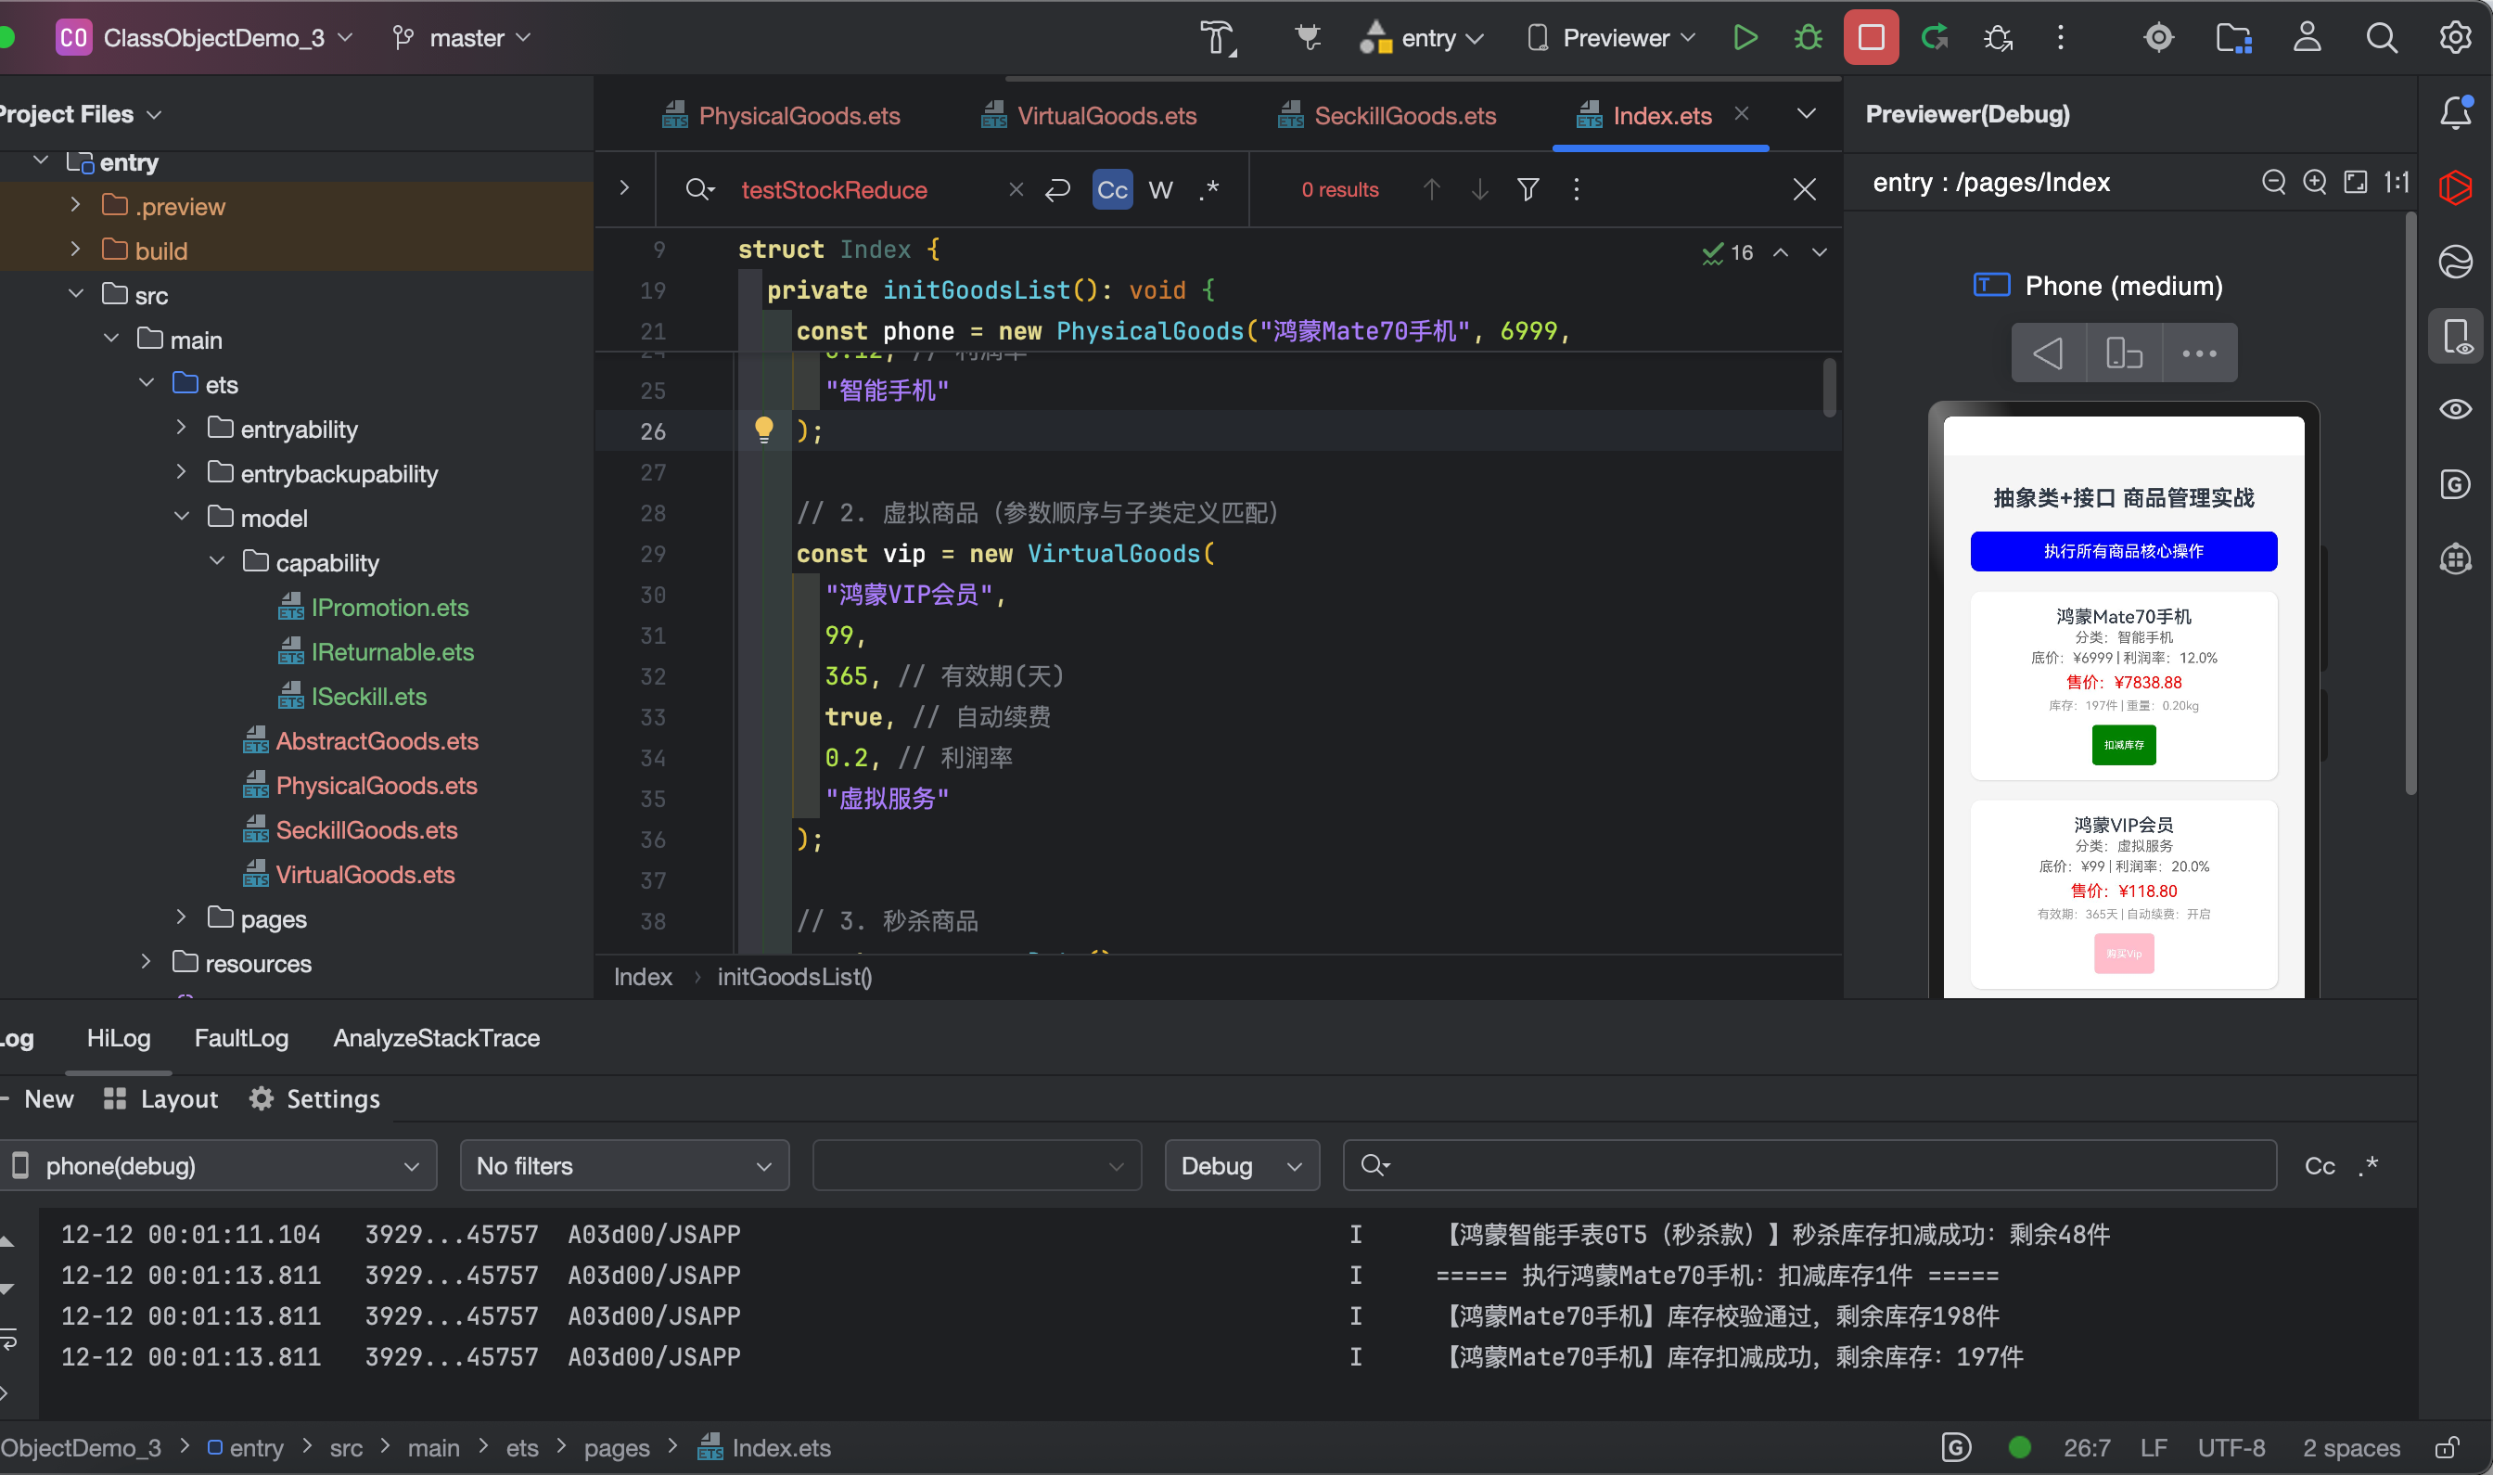2493x1475 pixels.
Task: Click the previewer back arrow button
Action: 2048,353
